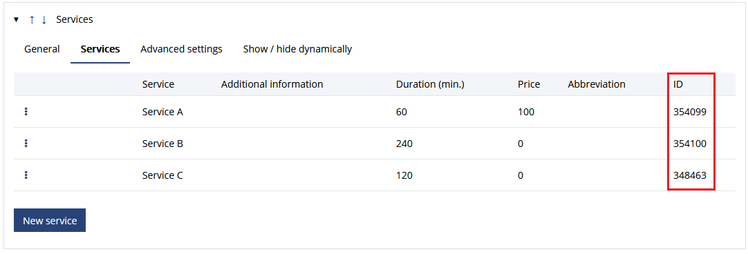
Task: Open the three-dot menu for Service C
Action: 26,175
